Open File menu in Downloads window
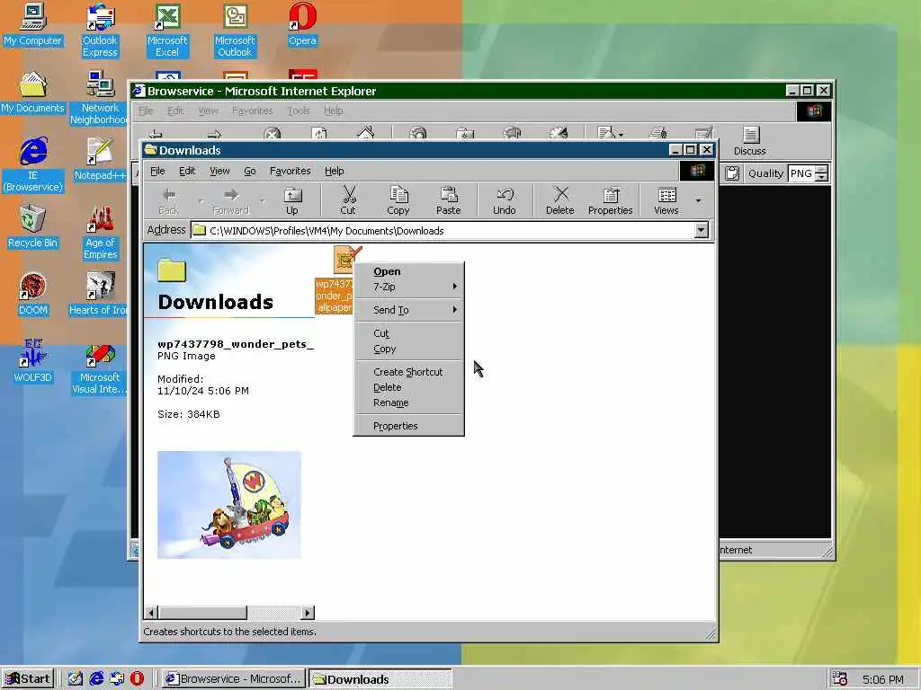This screenshot has height=690, width=921. 157,171
